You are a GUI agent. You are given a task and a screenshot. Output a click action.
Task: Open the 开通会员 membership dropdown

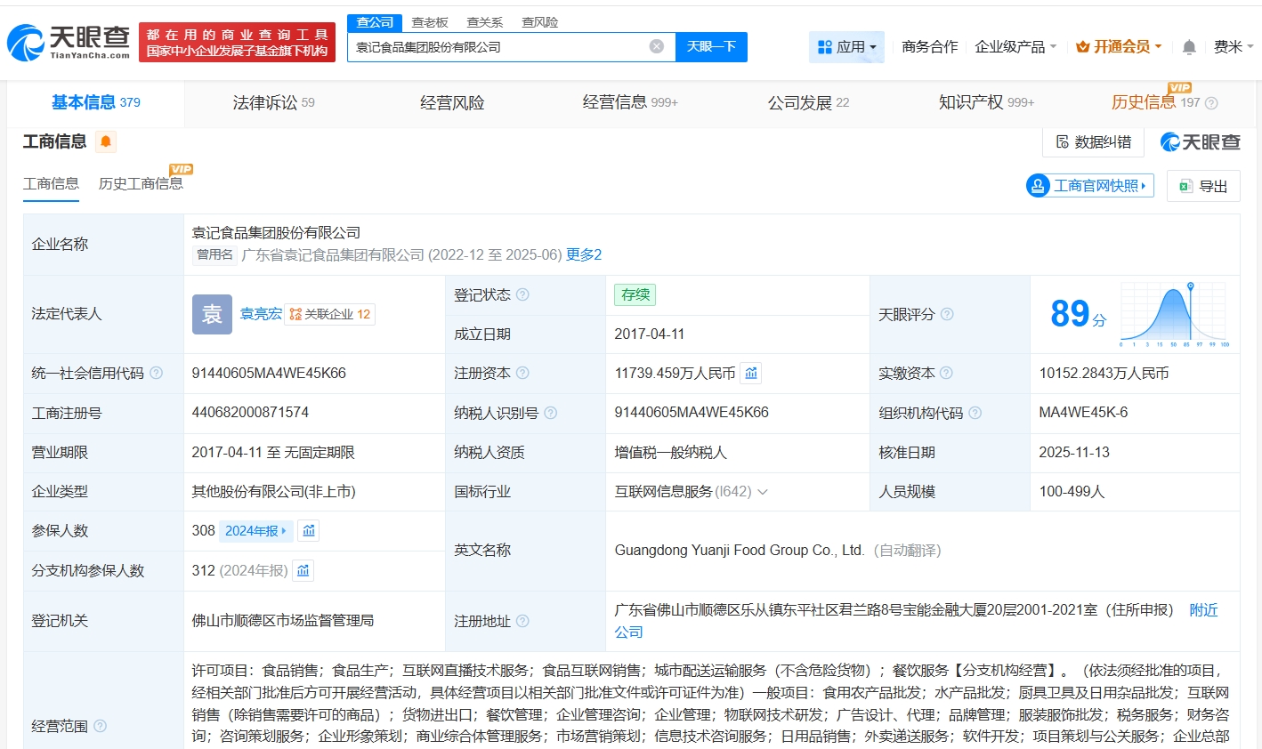[x=1119, y=46]
